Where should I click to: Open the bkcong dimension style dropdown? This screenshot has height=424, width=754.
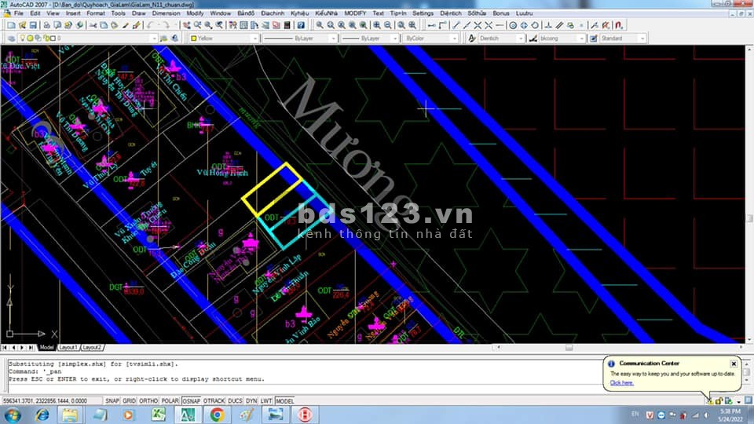point(581,38)
